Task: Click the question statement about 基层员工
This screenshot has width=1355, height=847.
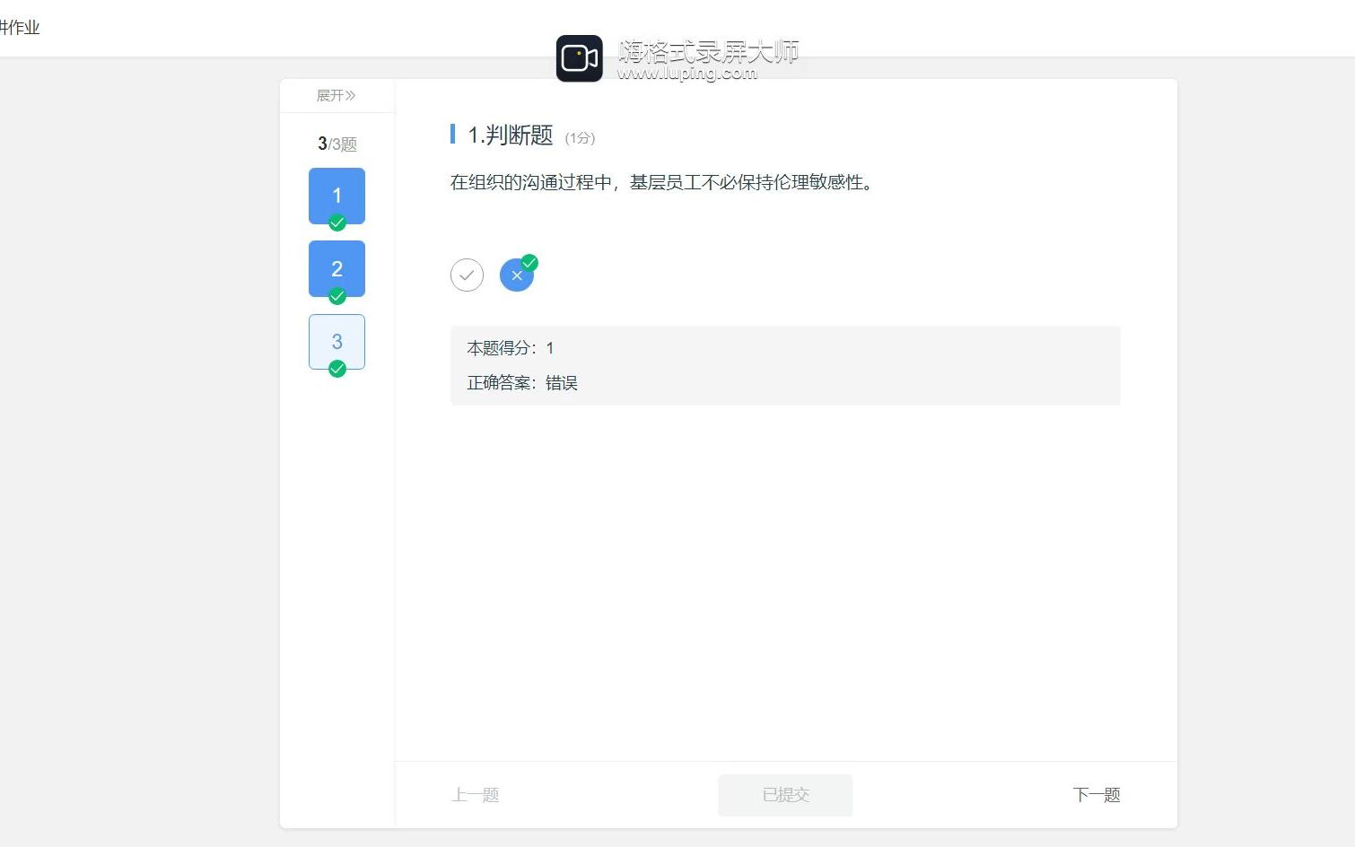Action: pyautogui.click(x=662, y=182)
